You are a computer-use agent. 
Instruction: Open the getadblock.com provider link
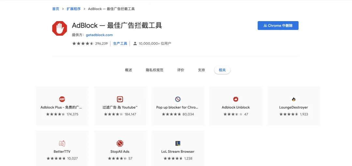(99, 35)
